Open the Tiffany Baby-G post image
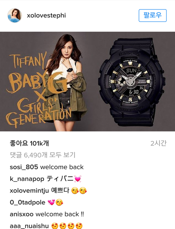This screenshot has height=229, width=175. tap(87, 81)
